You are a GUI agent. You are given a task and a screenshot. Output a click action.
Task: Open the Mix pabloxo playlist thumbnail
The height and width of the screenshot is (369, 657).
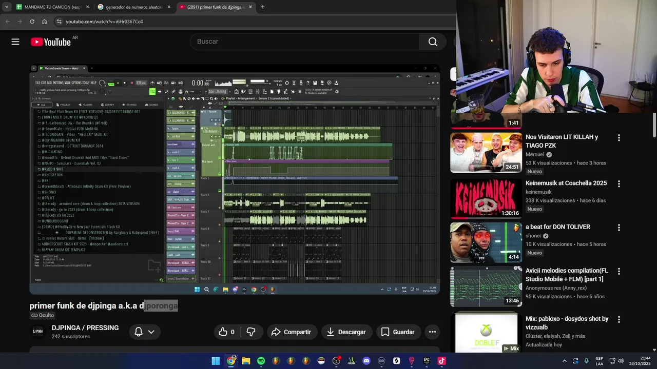(486, 333)
